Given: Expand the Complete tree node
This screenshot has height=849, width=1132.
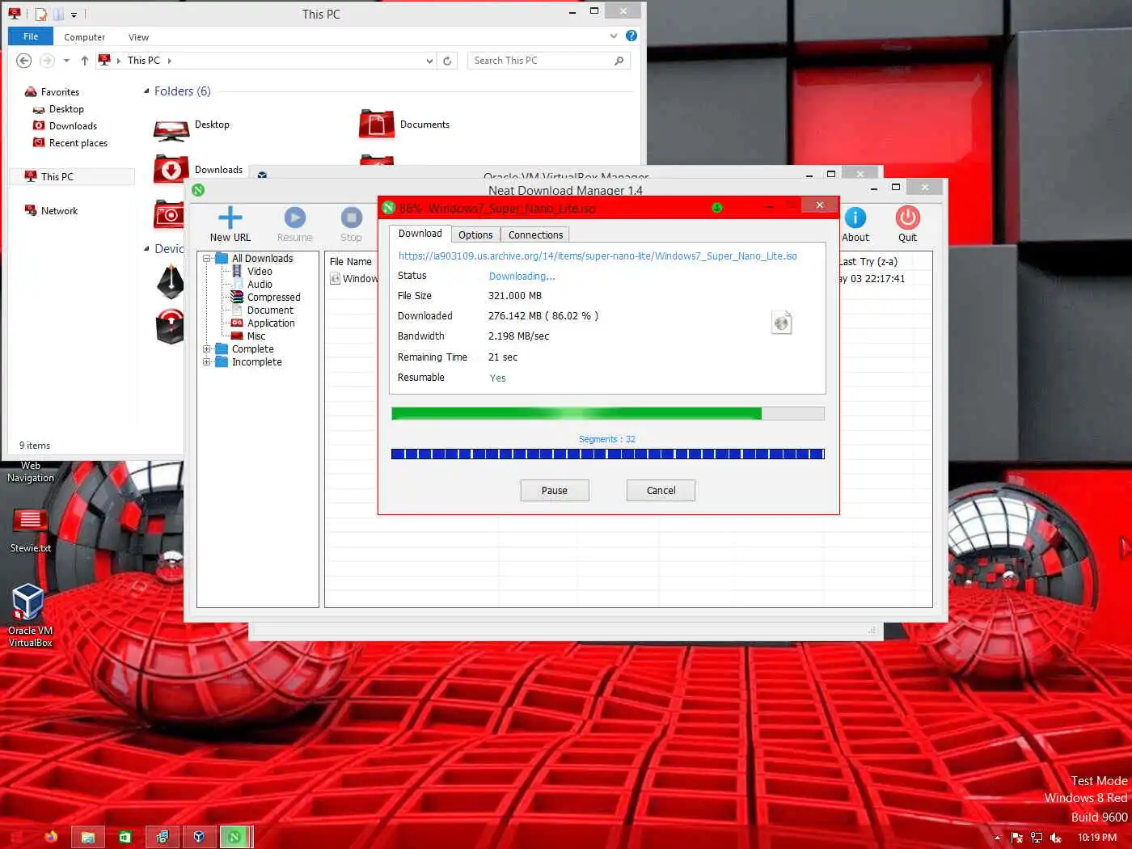Looking at the screenshot, I should point(207,349).
